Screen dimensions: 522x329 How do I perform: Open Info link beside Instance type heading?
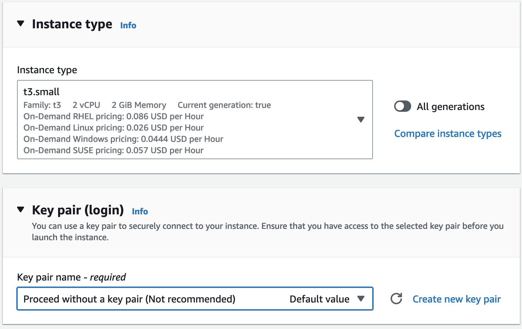[x=128, y=25]
